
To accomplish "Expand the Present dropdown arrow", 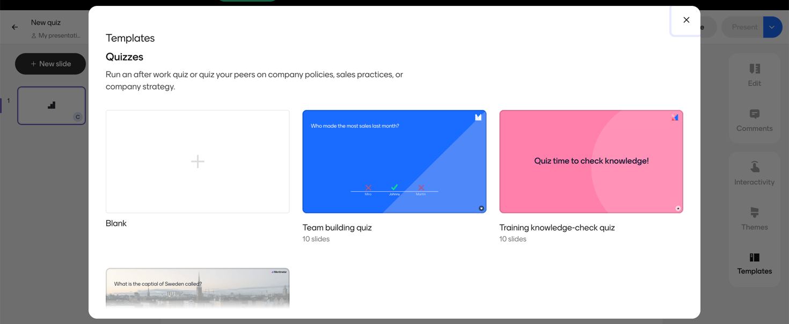I will coord(772,27).
